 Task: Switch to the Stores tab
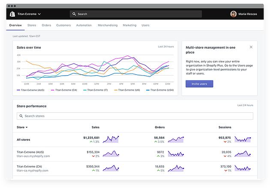pyautogui.click(x=32, y=25)
